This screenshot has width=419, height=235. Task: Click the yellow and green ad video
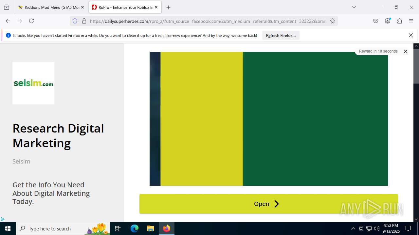(269, 119)
